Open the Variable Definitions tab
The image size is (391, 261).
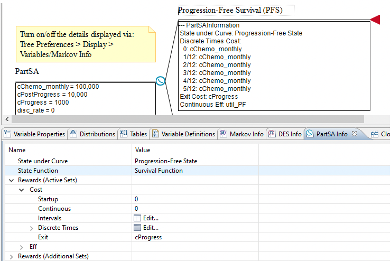point(184,134)
